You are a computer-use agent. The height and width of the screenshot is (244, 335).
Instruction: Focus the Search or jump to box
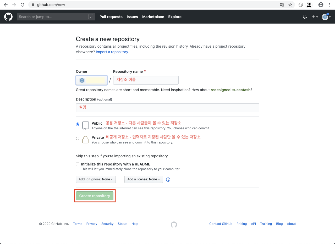tap(56, 17)
